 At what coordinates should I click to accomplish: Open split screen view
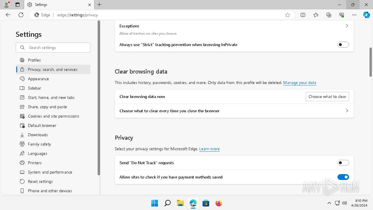pos(303,15)
